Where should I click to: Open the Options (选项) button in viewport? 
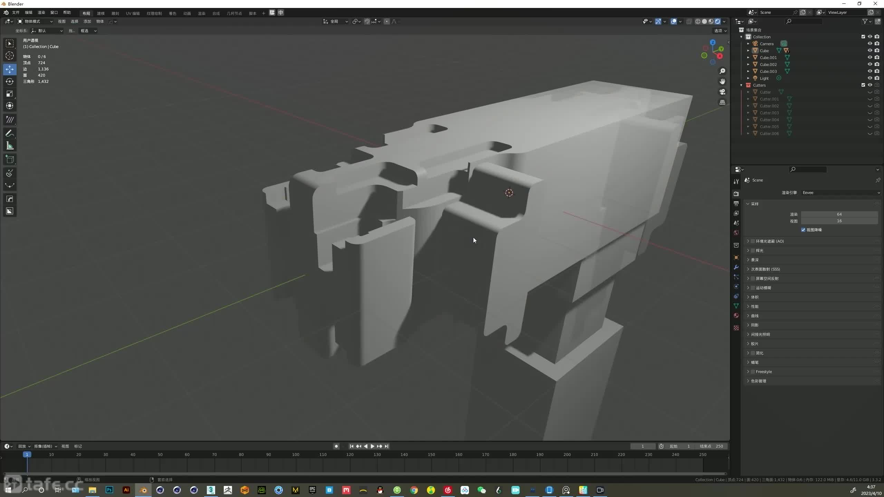(720, 31)
